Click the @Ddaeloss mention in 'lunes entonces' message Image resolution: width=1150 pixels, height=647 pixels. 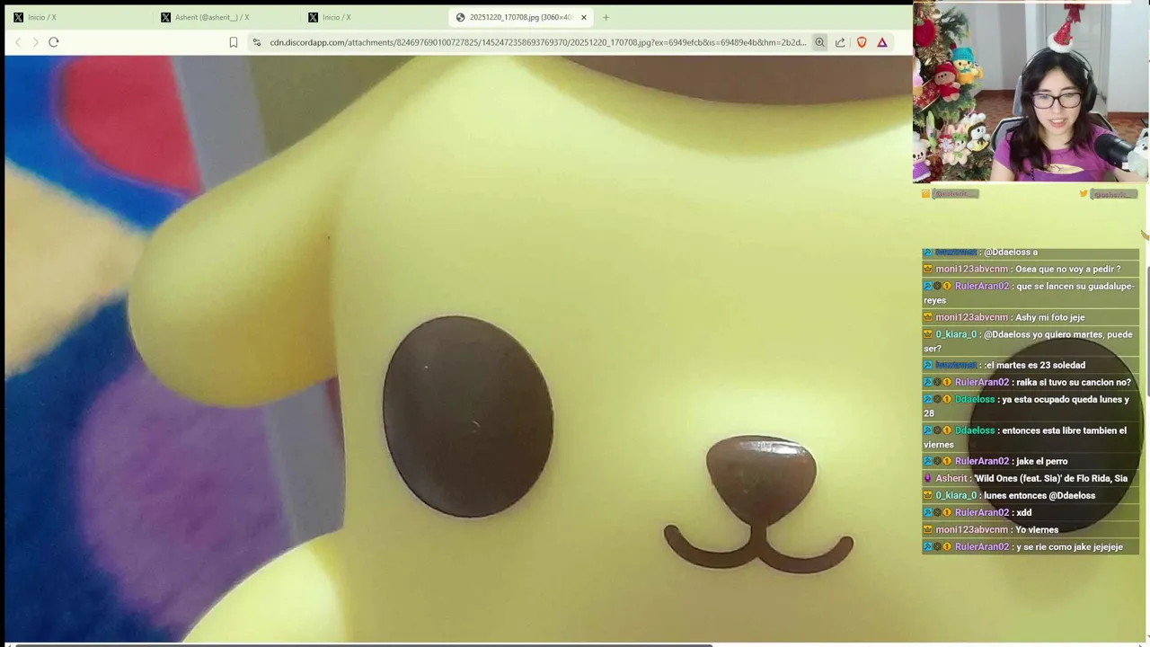coord(1072,495)
